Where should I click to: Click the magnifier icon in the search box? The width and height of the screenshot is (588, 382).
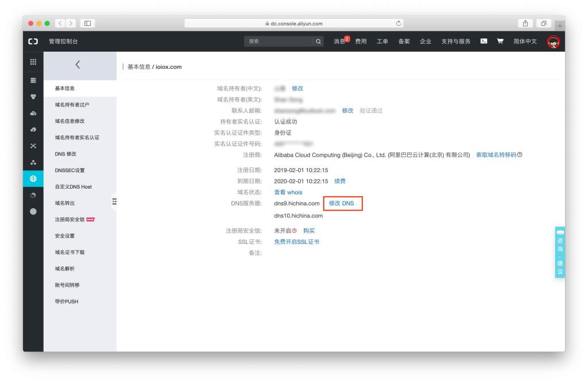(x=319, y=41)
